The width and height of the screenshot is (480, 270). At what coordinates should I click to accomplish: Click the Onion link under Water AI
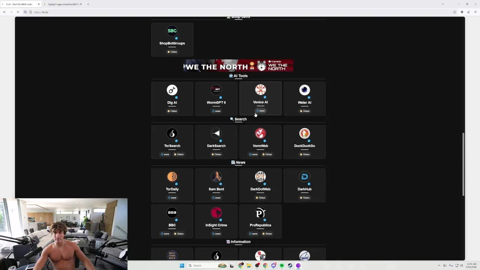pos(304,111)
